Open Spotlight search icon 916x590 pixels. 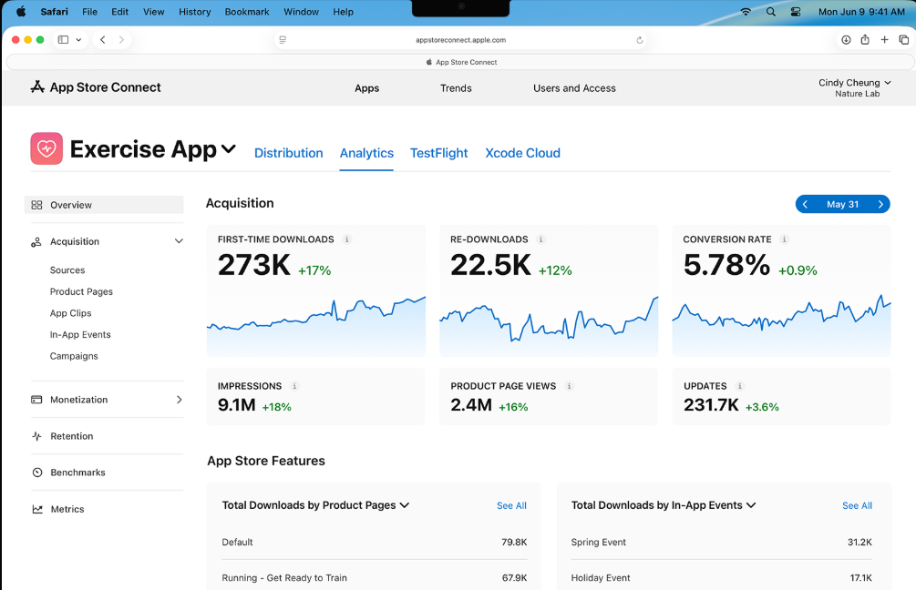[x=771, y=12]
